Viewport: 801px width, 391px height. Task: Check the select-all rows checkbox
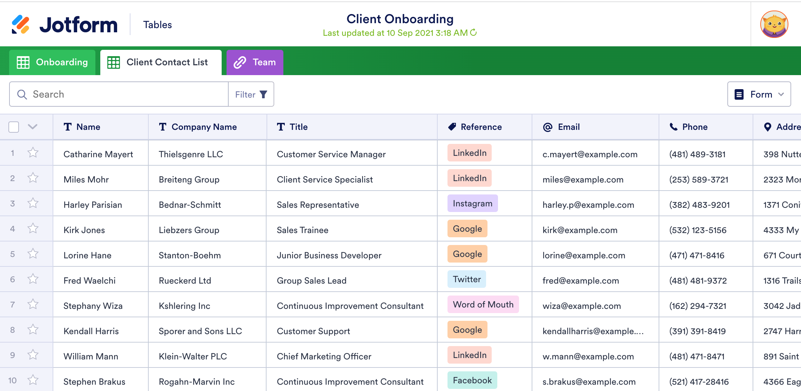coord(14,127)
